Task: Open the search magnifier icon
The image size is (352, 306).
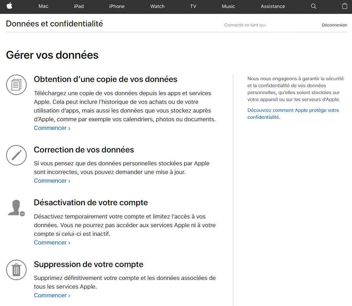Action: pos(313,6)
